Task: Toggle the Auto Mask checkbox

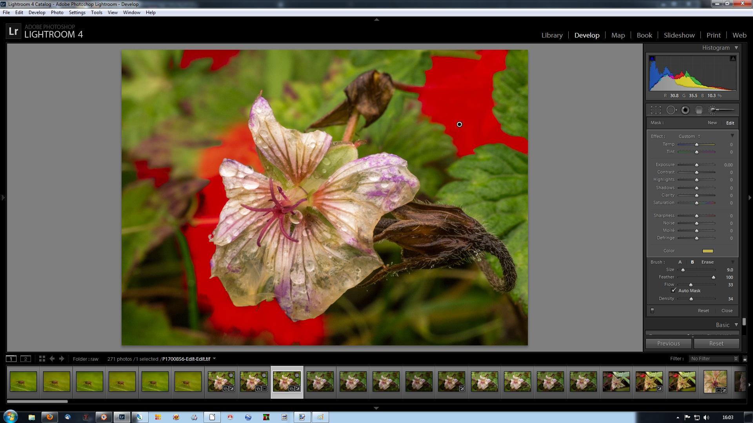Action: pos(674,291)
